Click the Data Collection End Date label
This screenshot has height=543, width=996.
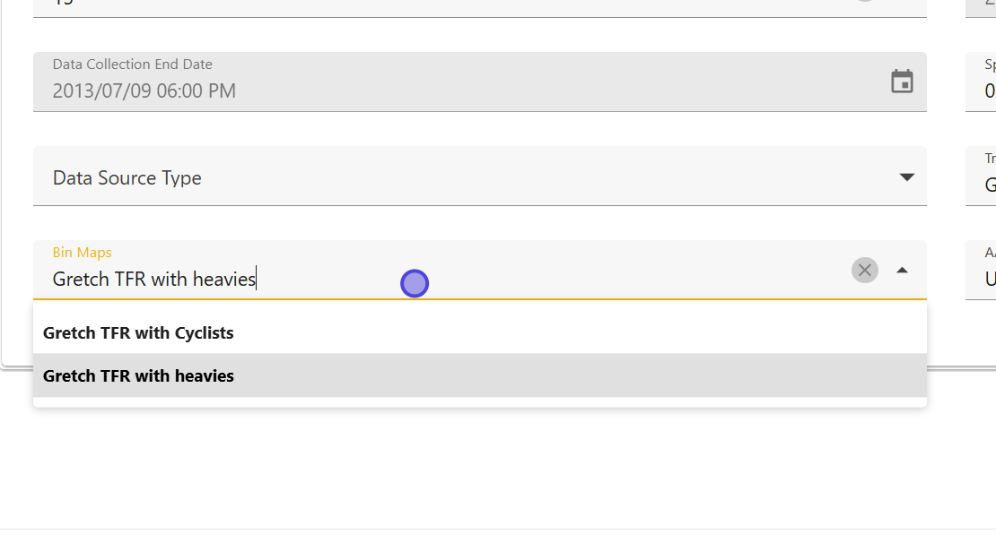(132, 65)
